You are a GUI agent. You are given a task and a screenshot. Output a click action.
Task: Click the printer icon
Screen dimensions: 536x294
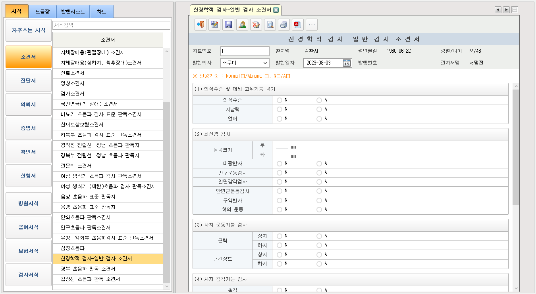click(x=284, y=25)
